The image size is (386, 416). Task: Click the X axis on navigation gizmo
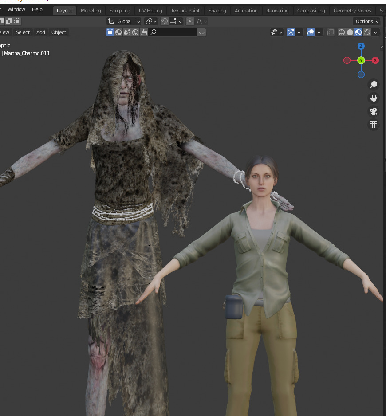click(375, 60)
